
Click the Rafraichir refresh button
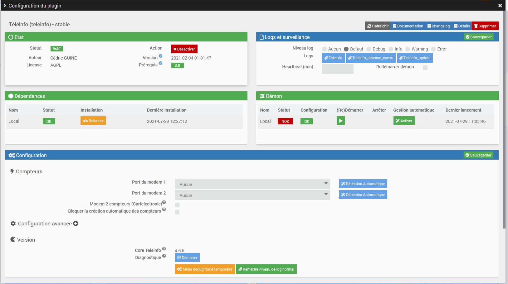click(x=378, y=26)
